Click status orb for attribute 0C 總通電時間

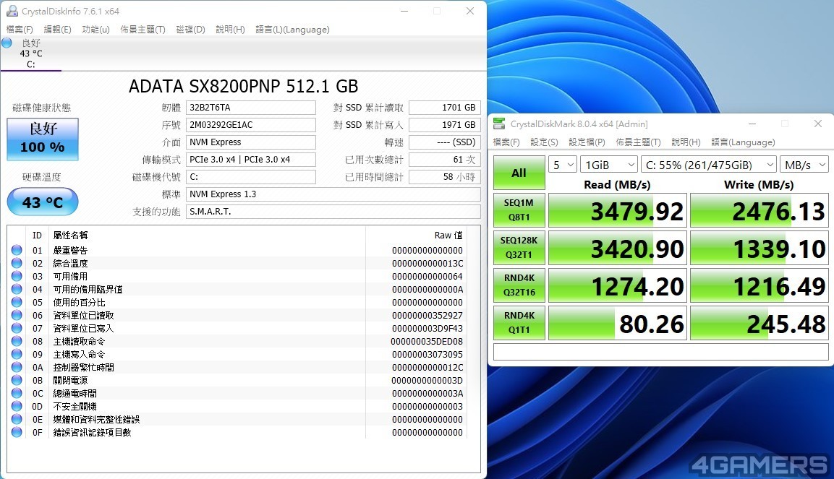pyautogui.click(x=17, y=393)
